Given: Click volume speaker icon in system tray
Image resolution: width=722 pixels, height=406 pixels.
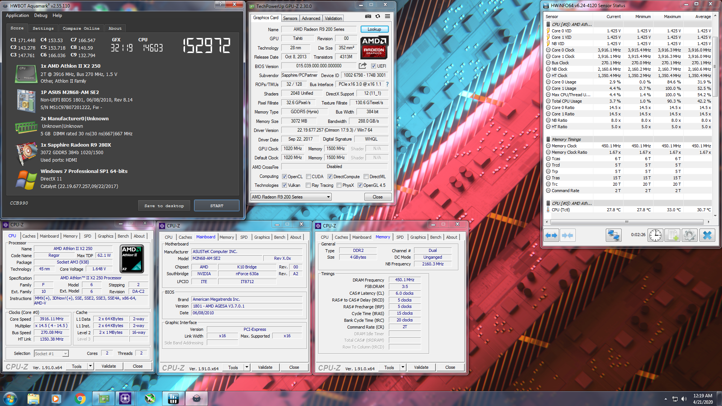Looking at the screenshot, I should [x=684, y=399].
